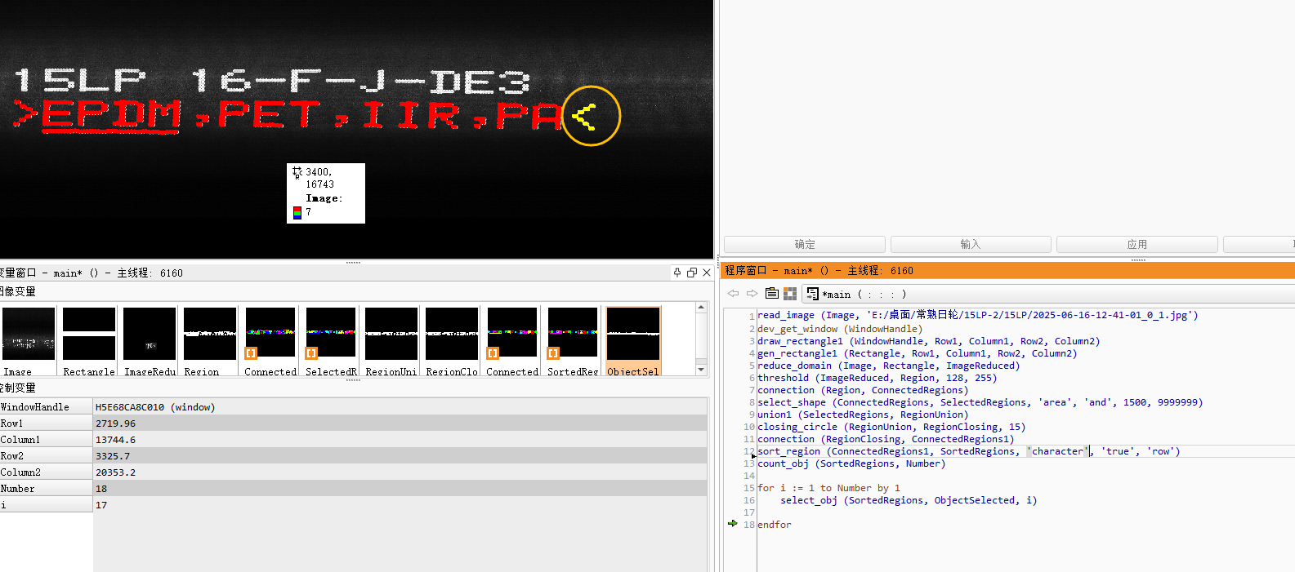Select the Column1 control variable row
The height and width of the screenshot is (572, 1295).
pyautogui.click(x=353, y=440)
